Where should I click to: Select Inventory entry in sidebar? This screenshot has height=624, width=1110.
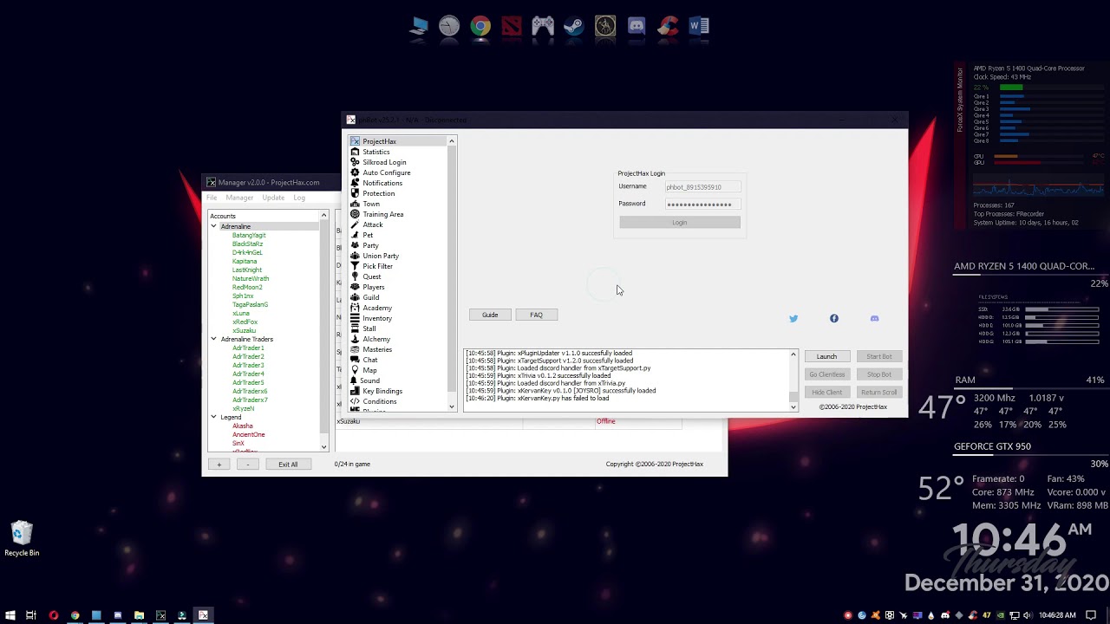click(x=376, y=318)
